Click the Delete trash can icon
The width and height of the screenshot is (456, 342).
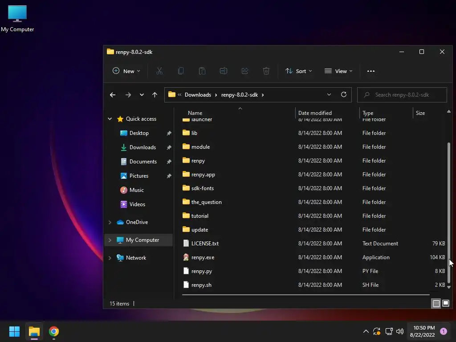pos(266,71)
